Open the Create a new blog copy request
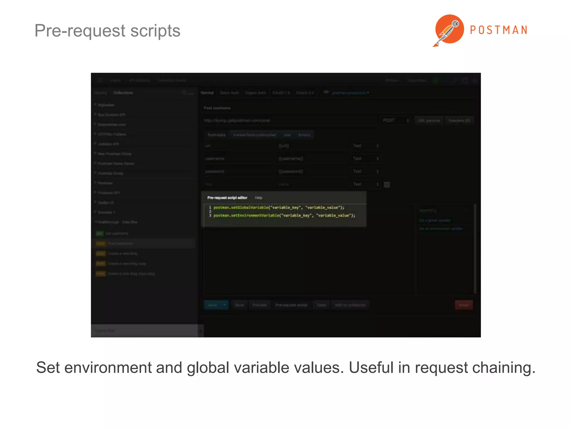This screenshot has height=428, width=571. [121, 263]
